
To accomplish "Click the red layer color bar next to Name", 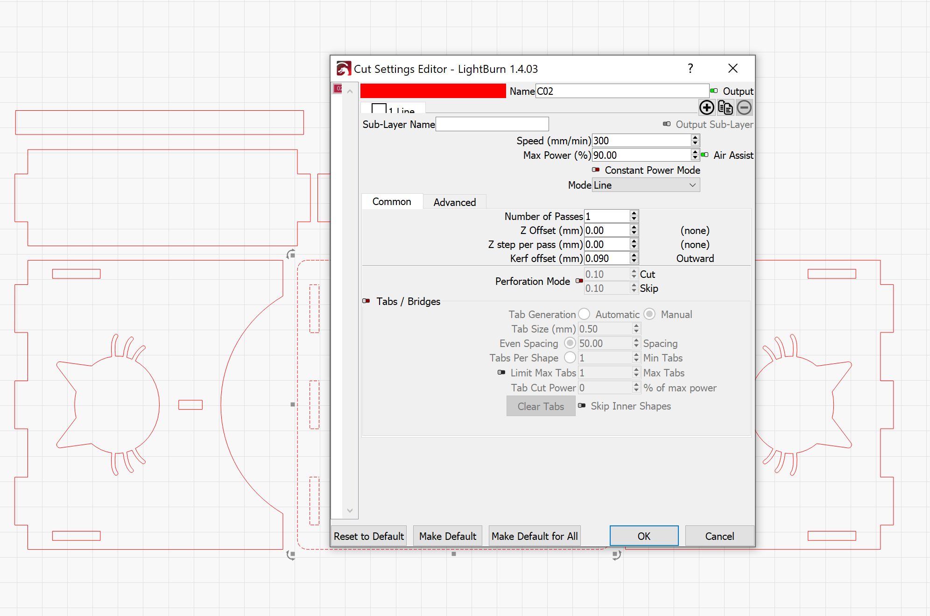I will pyautogui.click(x=433, y=91).
